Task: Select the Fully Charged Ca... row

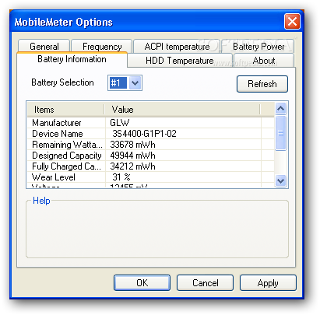Action: (150, 166)
